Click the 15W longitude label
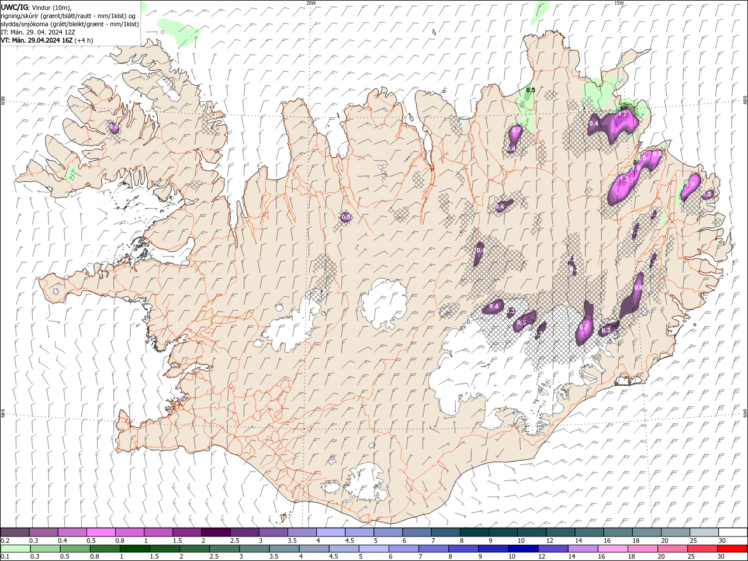Image resolution: width=748 pixels, height=561 pixels. point(619,3)
